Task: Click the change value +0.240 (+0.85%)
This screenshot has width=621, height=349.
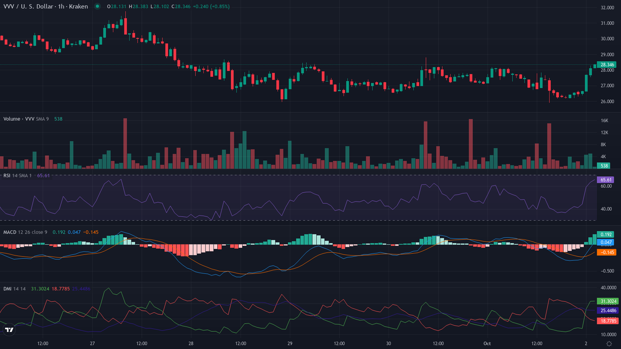Action: coord(212,6)
